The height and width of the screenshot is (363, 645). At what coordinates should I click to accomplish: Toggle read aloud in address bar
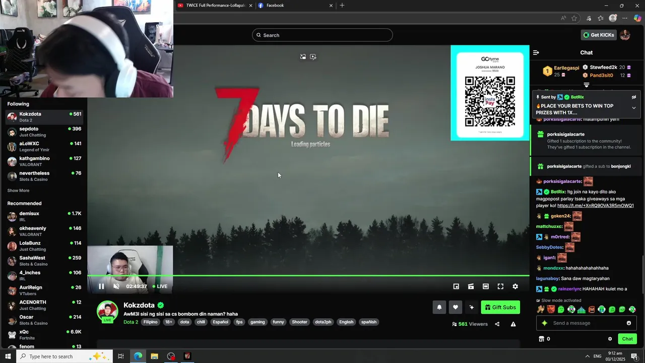pos(563,18)
